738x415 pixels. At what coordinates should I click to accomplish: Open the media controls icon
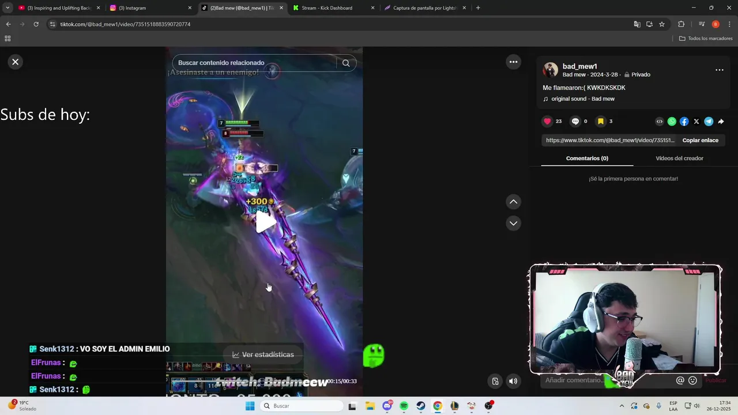click(702, 24)
